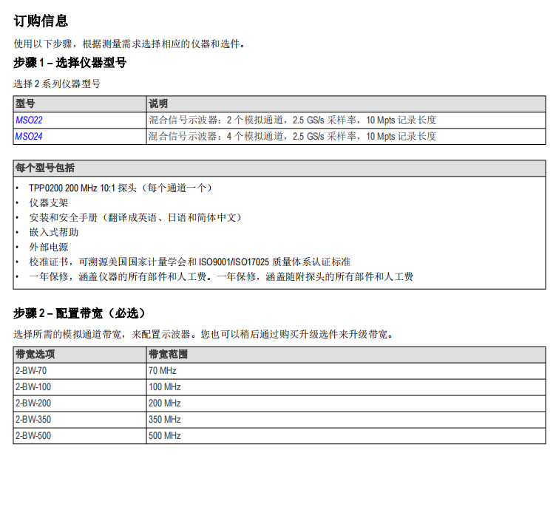This screenshot has width=556, height=518.
Task: Select the 安装和安全手册 list item
Action: coord(135,217)
